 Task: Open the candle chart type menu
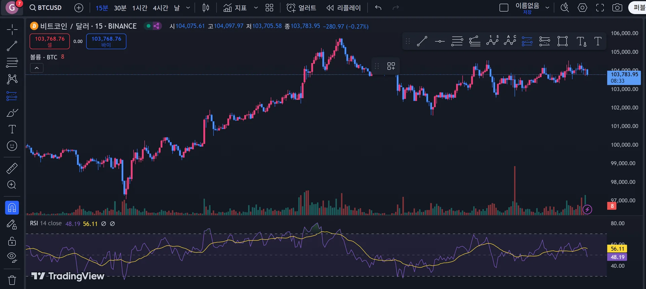pos(206,8)
